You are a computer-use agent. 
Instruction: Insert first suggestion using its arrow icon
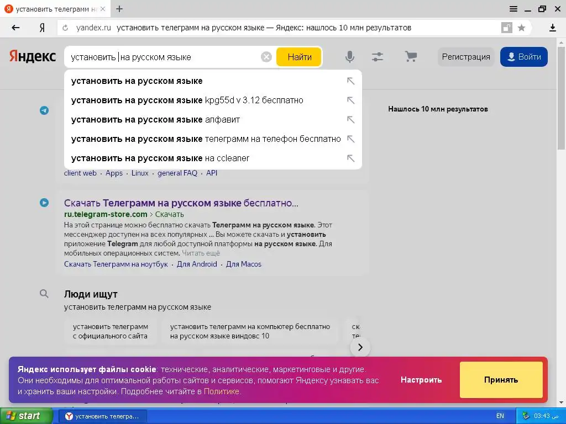click(350, 81)
